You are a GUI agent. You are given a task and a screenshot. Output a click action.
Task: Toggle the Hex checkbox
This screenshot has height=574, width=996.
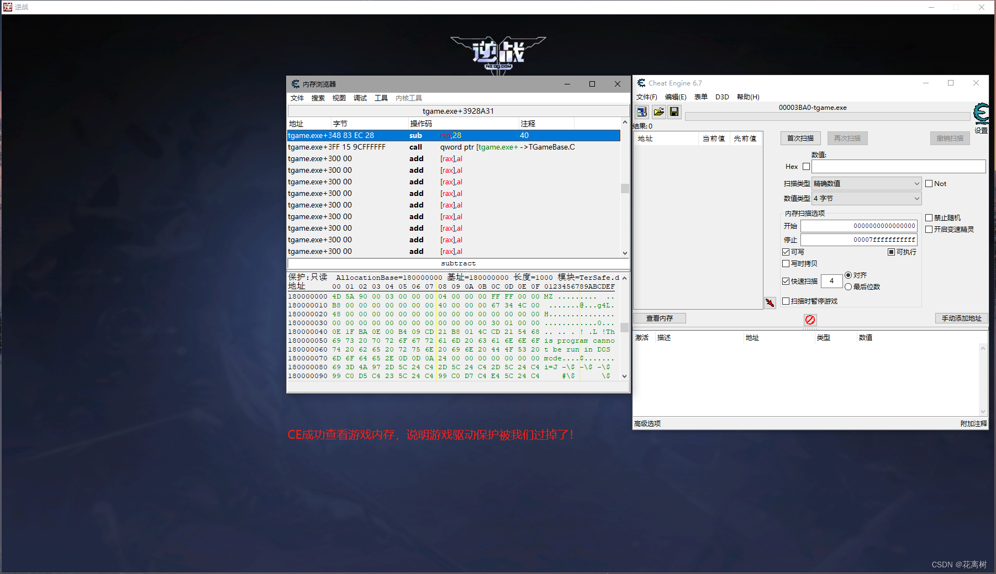coord(806,167)
